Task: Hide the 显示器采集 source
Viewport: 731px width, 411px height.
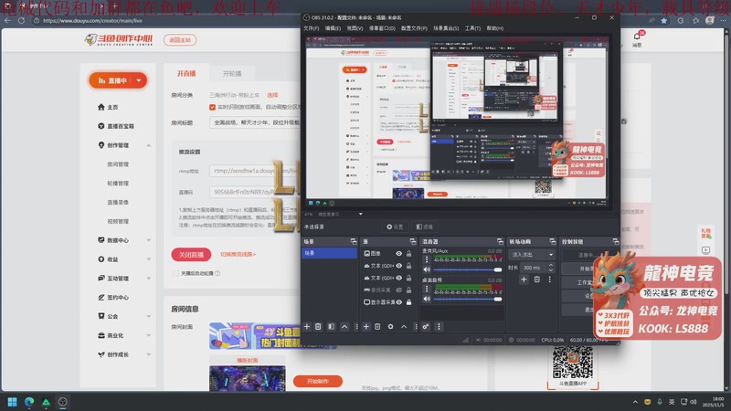Action: tap(399, 302)
